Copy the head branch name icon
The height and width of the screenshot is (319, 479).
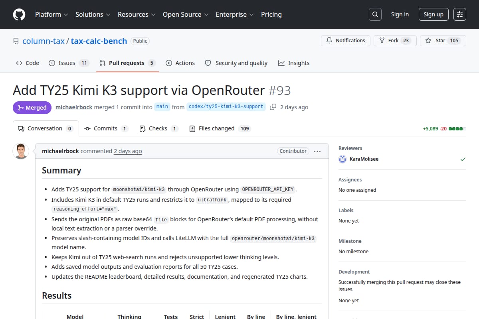(273, 107)
